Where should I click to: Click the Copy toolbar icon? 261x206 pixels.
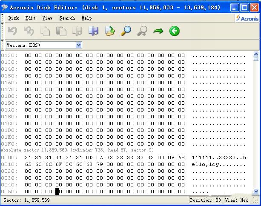(45, 31)
